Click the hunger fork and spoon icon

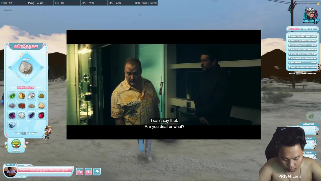coord(79,171)
